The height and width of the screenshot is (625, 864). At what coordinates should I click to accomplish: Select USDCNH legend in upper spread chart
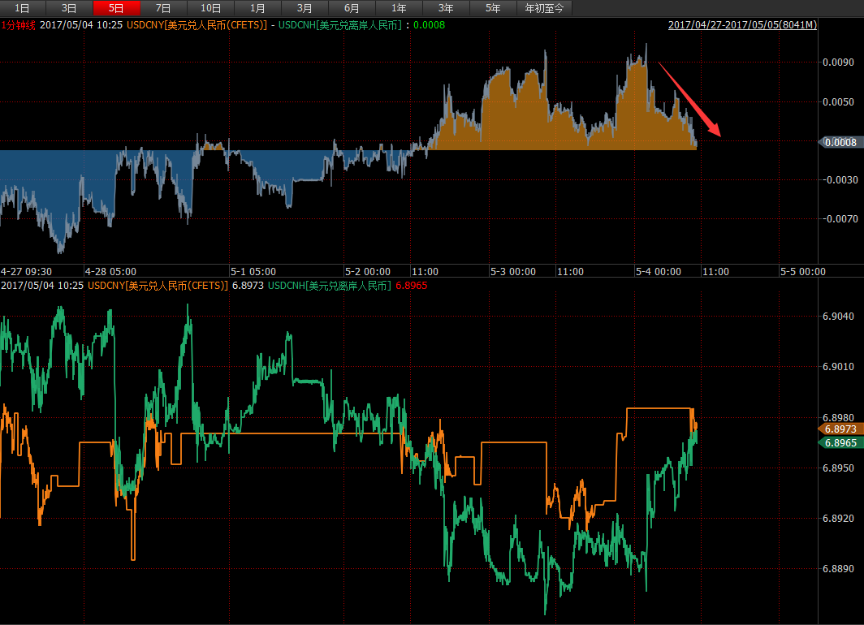tap(340, 25)
